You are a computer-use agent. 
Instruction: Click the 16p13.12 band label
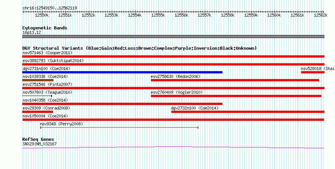(32, 32)
